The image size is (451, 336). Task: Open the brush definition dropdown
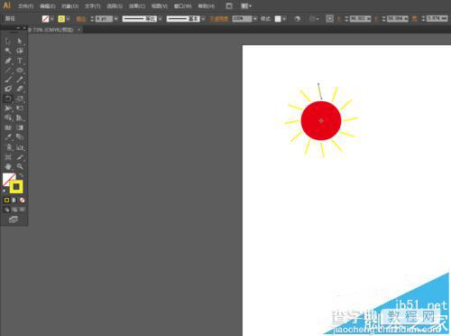204,19
